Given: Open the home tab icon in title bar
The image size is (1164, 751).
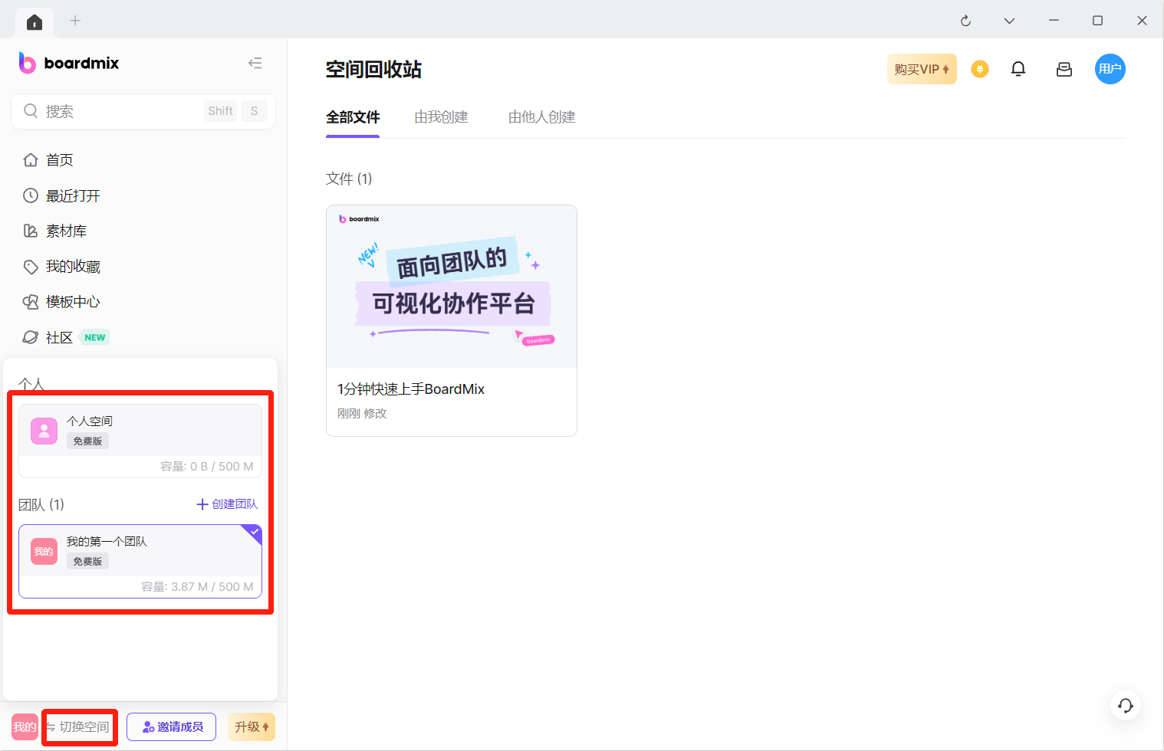Looking at the screenshot, I should pyautogui.click(x=35, y=22).
